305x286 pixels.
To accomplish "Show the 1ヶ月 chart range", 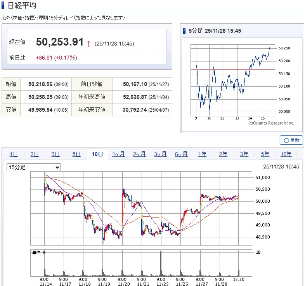I will pos(118,154).
